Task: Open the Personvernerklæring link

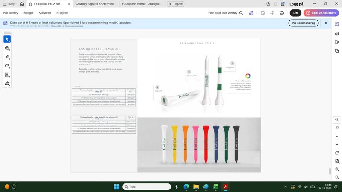Action: 74,26
